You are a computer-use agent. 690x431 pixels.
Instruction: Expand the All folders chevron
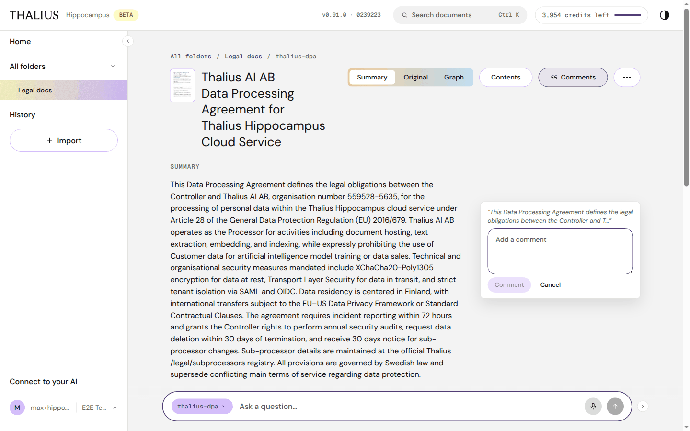coord(113,66)
